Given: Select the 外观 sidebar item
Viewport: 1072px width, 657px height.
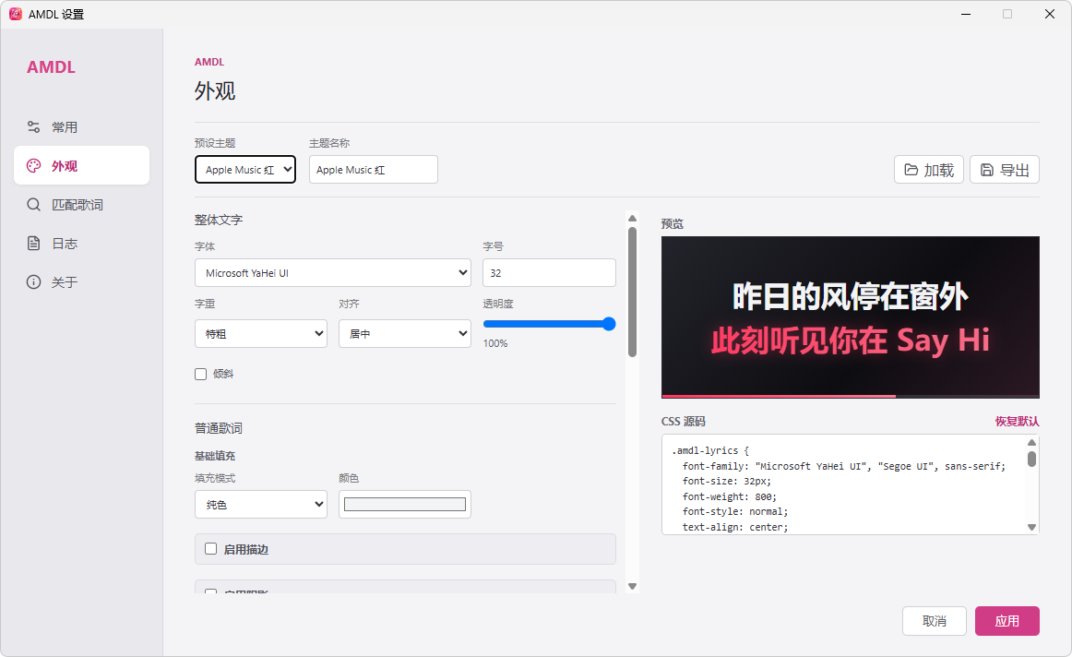Looking at the screenshot, I should (x=81, y=165).
